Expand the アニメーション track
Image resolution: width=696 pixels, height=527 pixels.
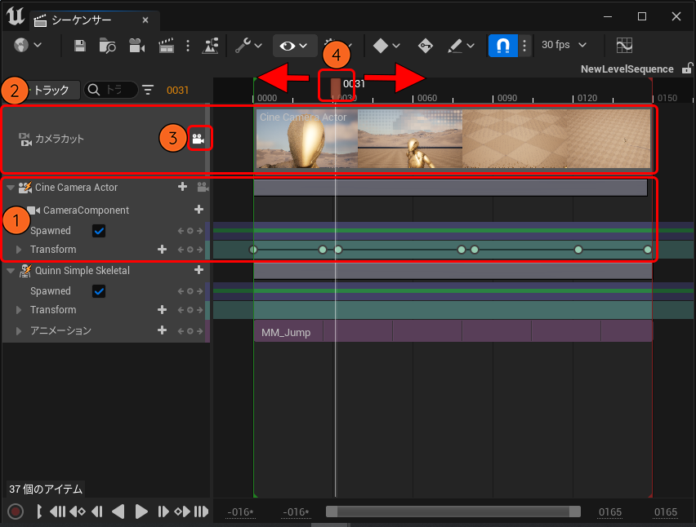tap(20, 331)
